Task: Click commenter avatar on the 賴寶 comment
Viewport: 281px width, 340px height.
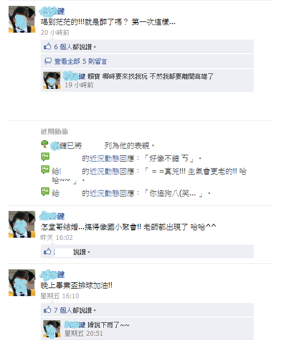Action: [x=52, y=80]
